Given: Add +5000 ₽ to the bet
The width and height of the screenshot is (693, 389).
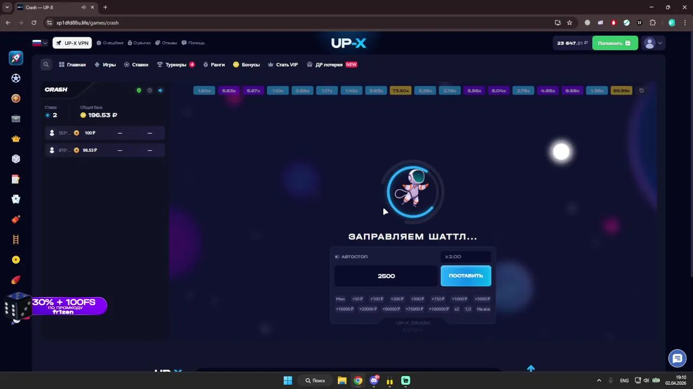Looking at the screenshot, I should (482, 299).
